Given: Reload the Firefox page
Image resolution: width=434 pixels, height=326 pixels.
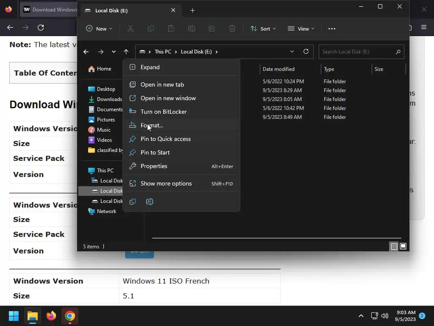Looking at the screenshot, I should tap(41, 28).
